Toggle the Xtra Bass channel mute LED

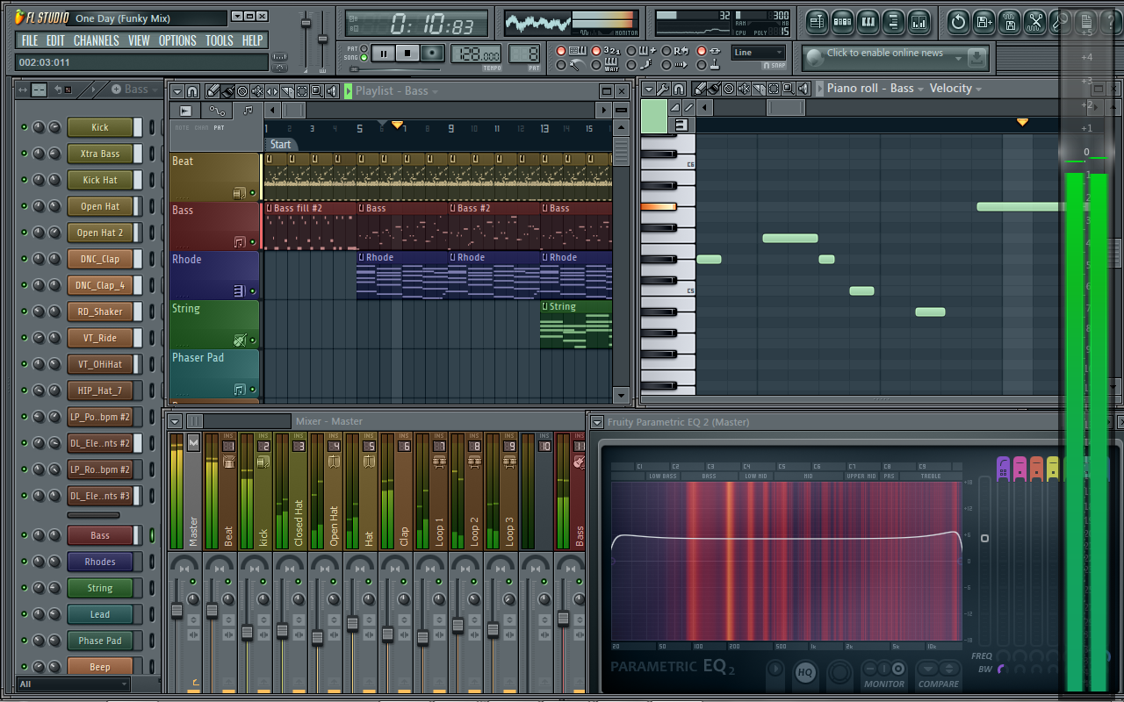point(25,154)
